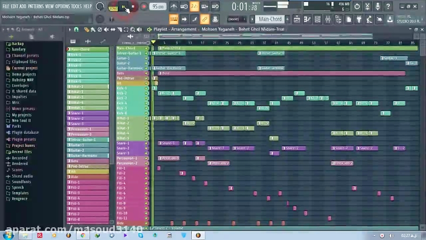Open the Plugin picker plug icon
Image resolution: width=426 pixels, height=240 pixels.
pyautogui.click(x=358, y=19)
